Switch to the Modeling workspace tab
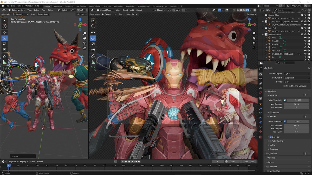 (x=58, y=6)
